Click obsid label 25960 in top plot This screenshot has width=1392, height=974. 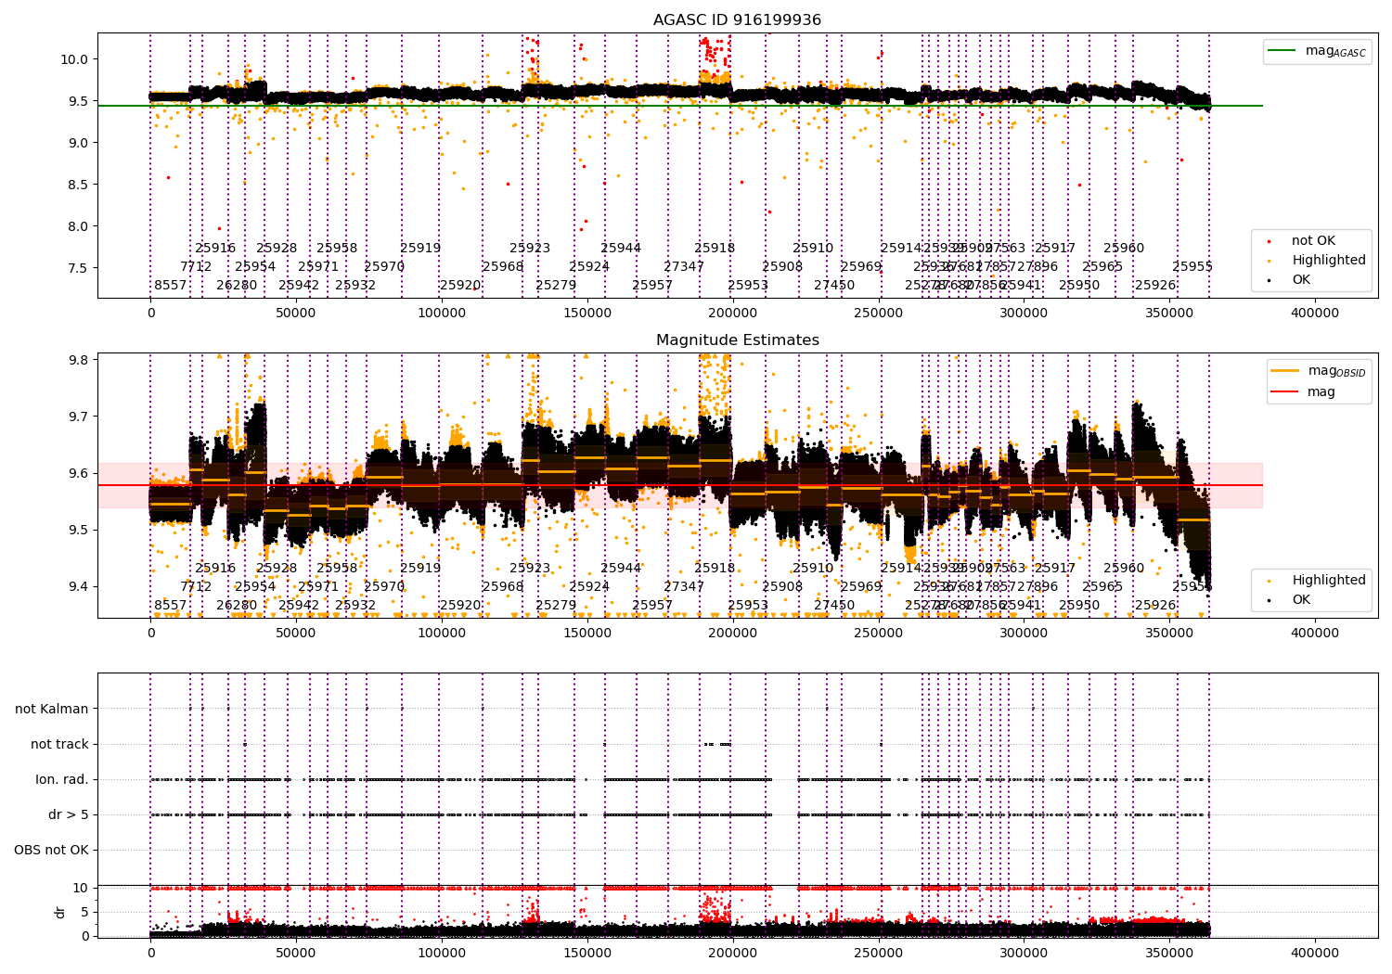click(1124, 249)
